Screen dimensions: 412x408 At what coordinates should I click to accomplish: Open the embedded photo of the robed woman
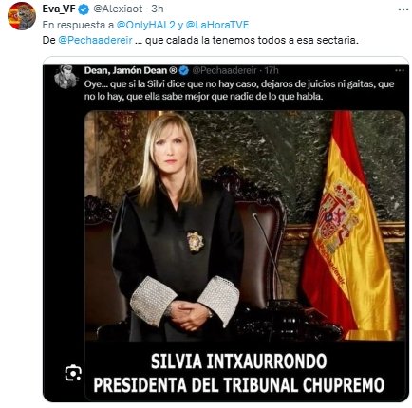(x=245, y=226)
